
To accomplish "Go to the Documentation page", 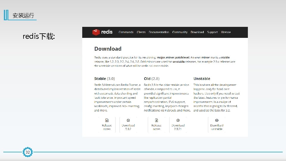I will point(159,32).
